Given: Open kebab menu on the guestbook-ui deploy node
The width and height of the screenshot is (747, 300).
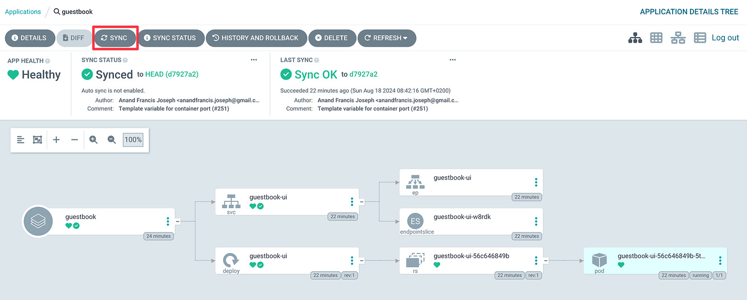Looking at the screenshot, I should [x=352, y=259].
